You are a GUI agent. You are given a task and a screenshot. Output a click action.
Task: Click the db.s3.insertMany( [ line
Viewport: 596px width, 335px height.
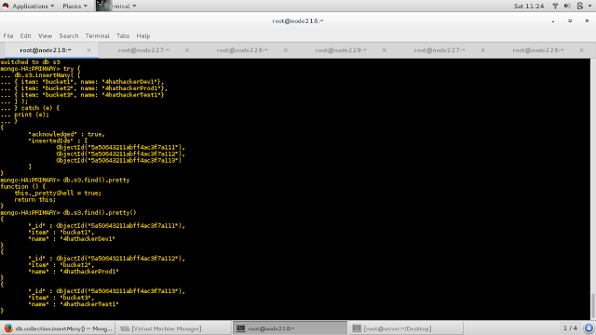click(40, 75)
